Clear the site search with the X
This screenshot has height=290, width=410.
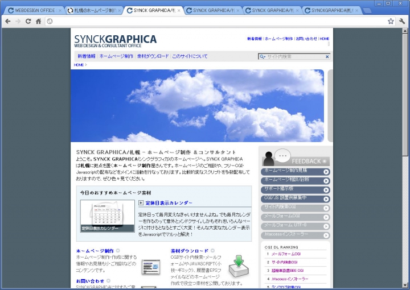pos(327,57)
